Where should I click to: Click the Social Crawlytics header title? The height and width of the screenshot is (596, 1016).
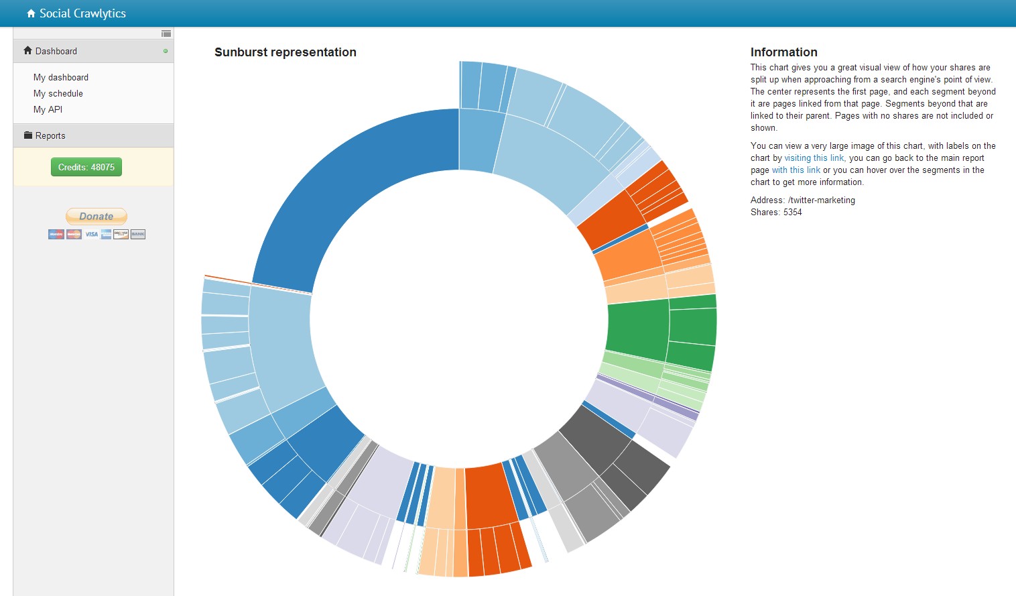[82, 13]
